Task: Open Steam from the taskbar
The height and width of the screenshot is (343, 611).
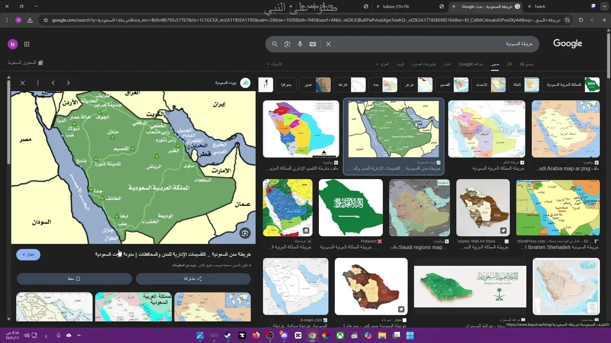Action: coord(228,335)
